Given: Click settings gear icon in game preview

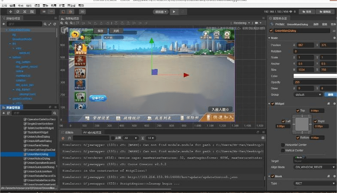Looking at the screenshot, I should [227, 34].
